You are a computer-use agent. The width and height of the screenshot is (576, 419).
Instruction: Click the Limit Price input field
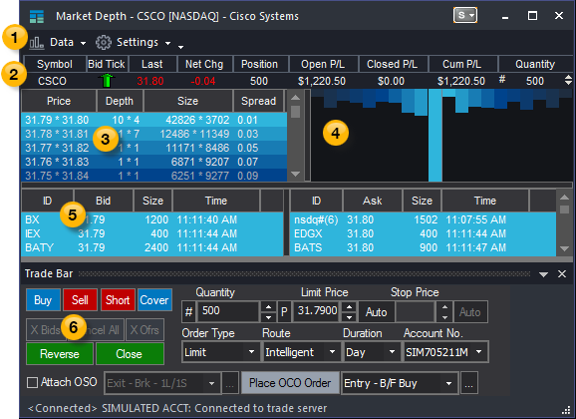[x=317, y=311]
